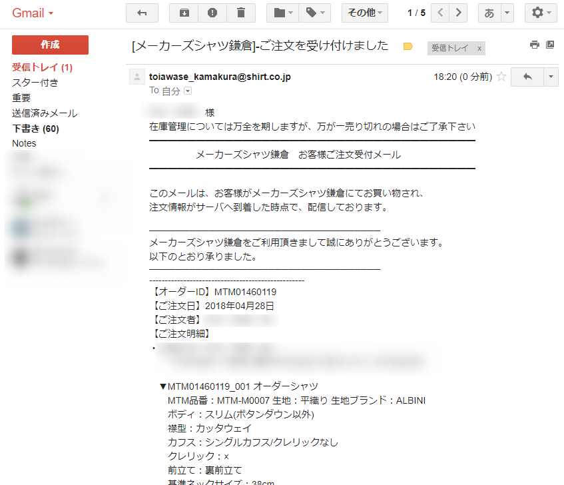Show details dropdown next to To 自分
The width and height of the screenshot is (564, 485).
188,91
